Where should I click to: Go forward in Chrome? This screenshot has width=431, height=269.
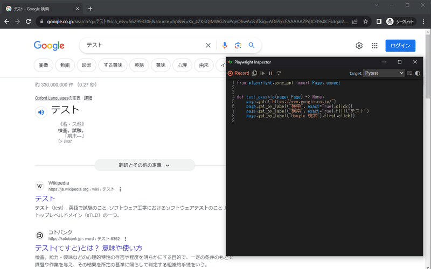click(x=18, y=22)
